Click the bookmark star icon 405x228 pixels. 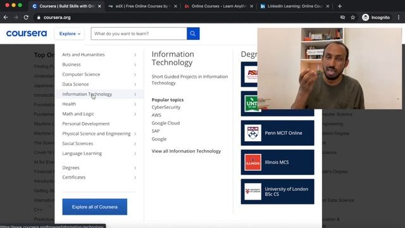(x=353, y=17)
